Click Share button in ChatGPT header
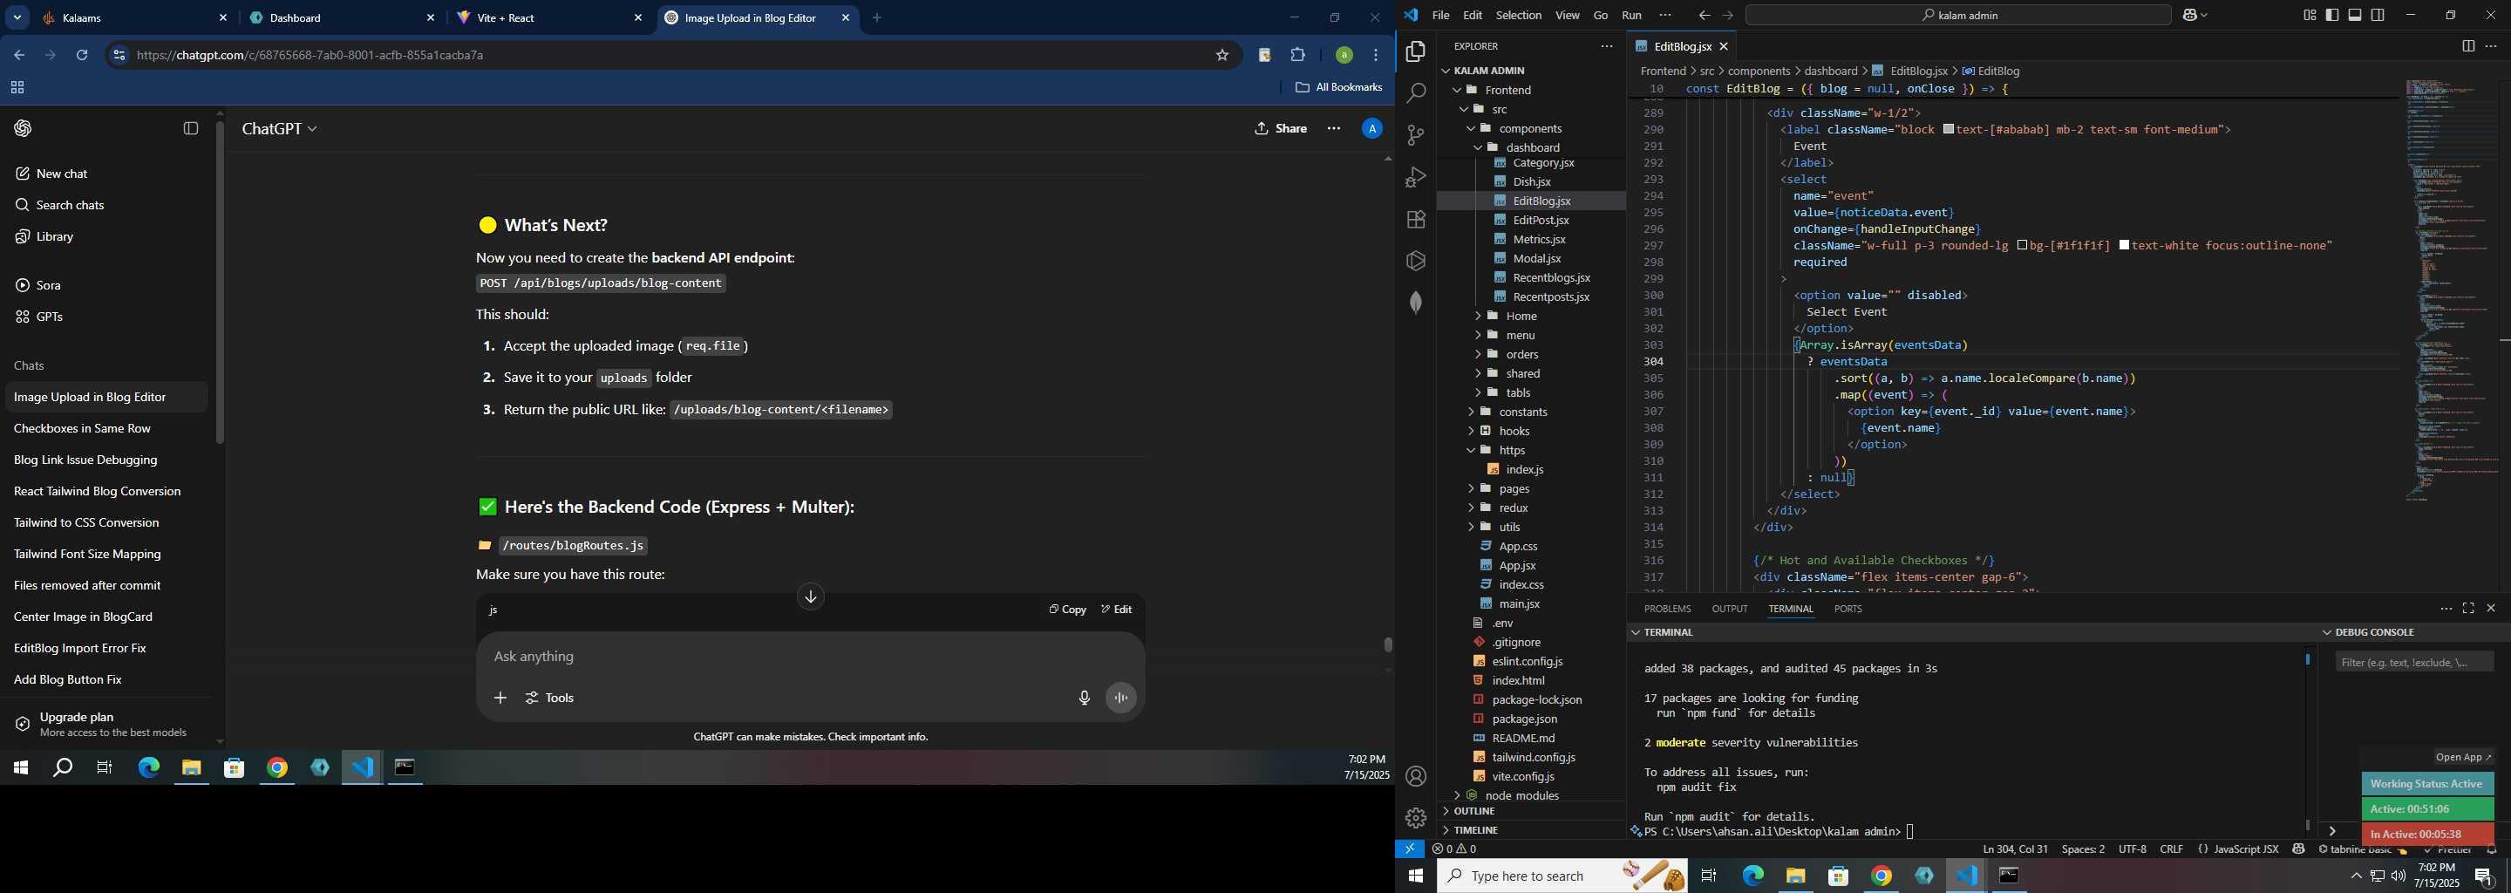The width and height of the screenshot is (2511, 893). (1281, 129)
